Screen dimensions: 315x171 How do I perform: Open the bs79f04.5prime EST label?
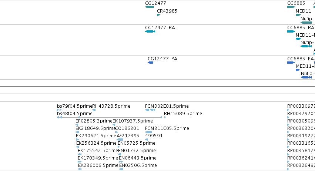(74, 106)
